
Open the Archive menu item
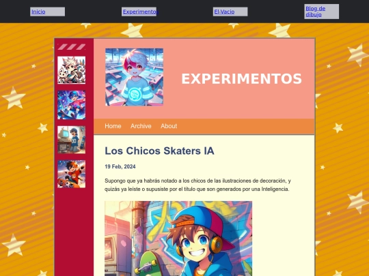pos(141,126)
